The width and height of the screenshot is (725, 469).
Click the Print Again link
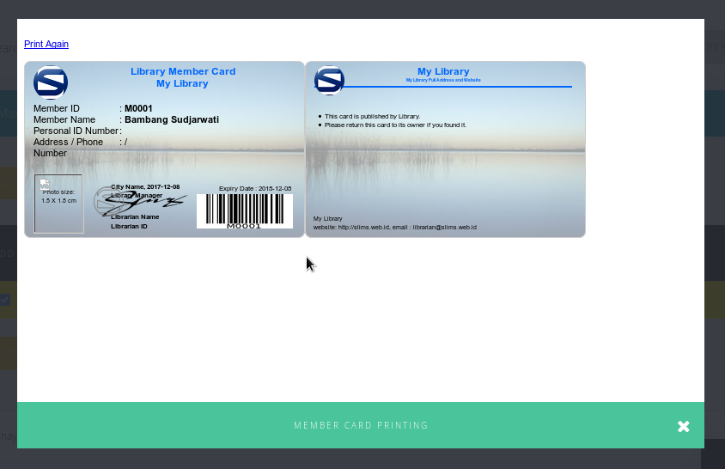pyautogui.click(x=46, y=44)
